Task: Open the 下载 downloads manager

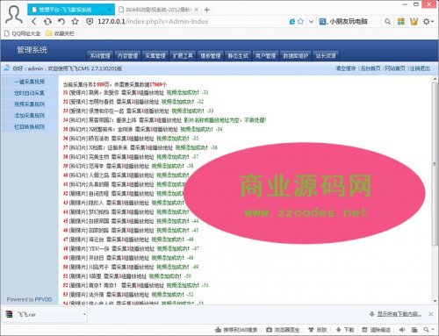Action: coord(345,330)
